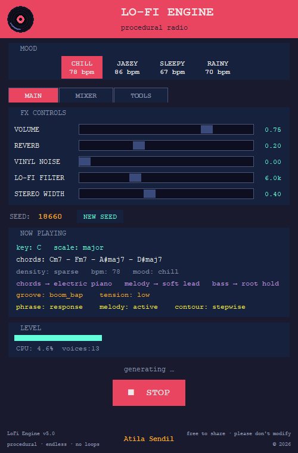Screen dimensions: 298x453
Task: Click the 'density: sparse' text
Action: pos(47,272)
